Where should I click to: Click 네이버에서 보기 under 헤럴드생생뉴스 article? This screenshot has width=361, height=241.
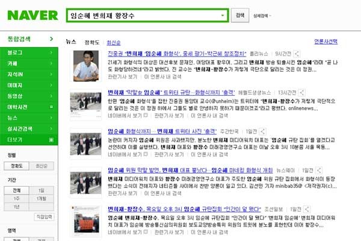click(128, 115)
